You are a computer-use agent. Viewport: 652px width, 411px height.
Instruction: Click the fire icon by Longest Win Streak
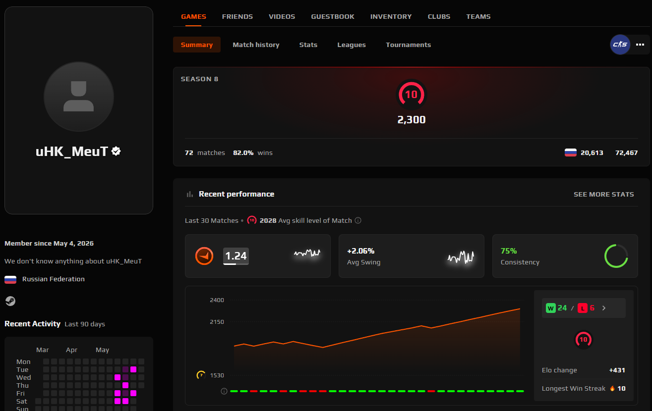pyautogui.click(x=612, y=388)
